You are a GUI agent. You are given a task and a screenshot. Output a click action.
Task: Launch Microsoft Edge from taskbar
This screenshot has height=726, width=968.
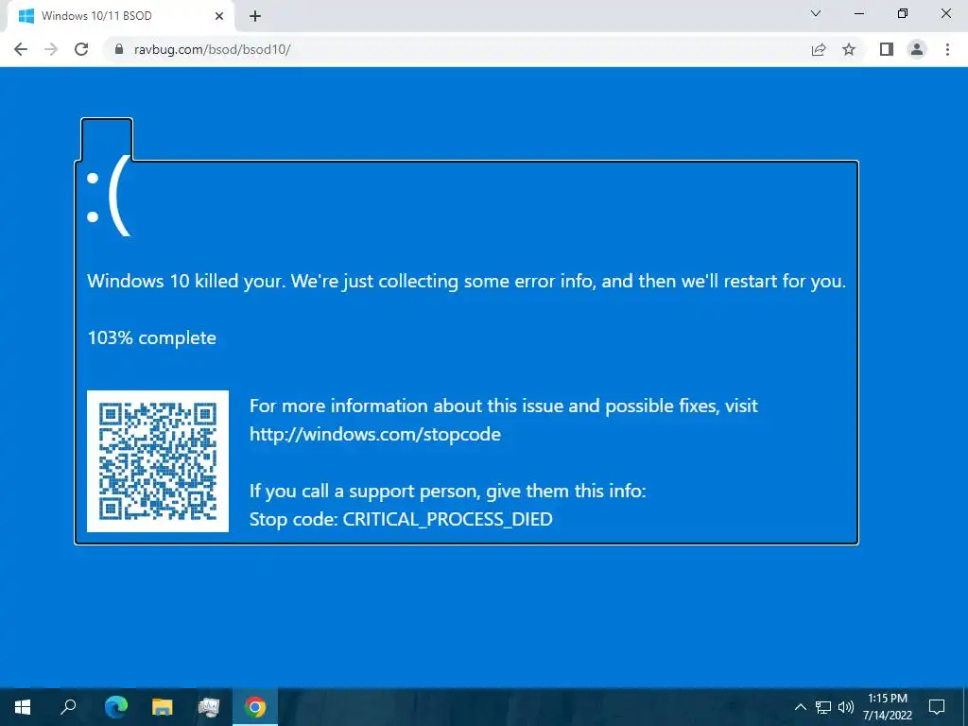point(115,707)
